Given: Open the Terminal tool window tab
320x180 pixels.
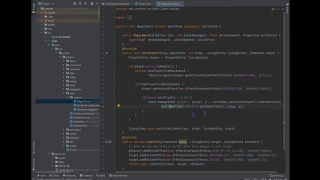Looking at the screenshot, I should point(86,175).
